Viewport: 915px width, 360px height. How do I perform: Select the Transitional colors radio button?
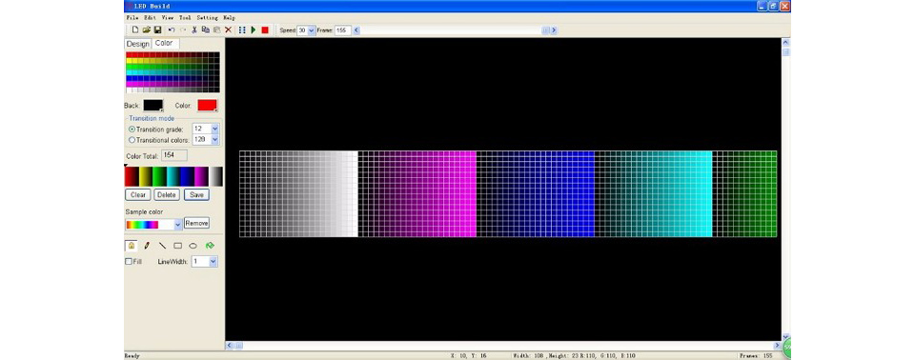pos(132,140)
